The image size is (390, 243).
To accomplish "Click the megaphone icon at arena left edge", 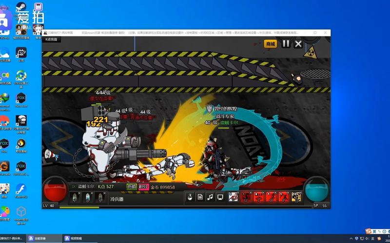I will click(x=51, y=155).
